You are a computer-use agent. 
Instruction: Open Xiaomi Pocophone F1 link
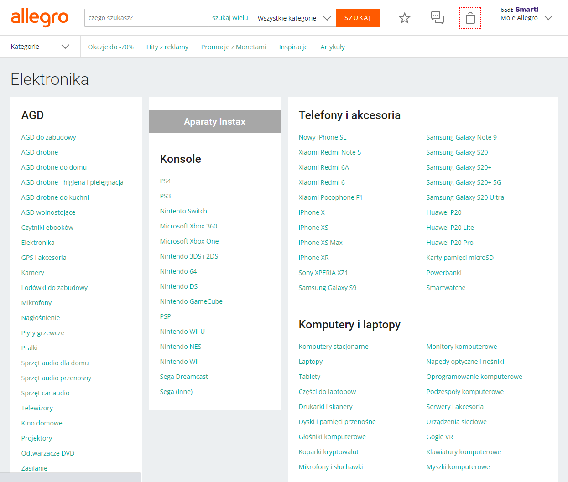pyautogui.click(x=331, y=197)
